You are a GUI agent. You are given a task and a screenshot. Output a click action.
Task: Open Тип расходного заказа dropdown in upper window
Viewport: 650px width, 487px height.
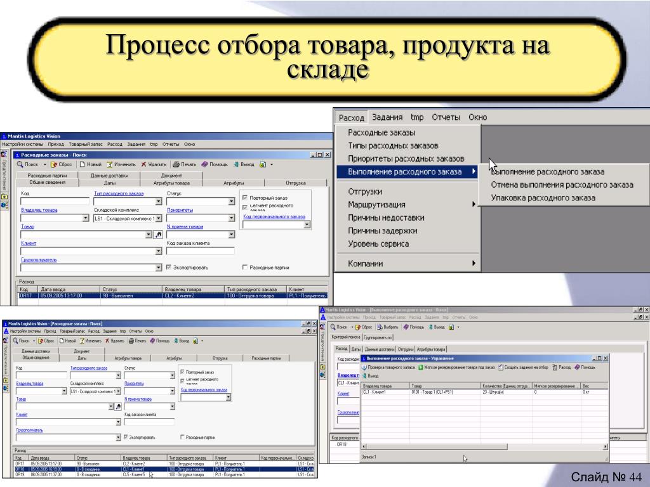(158, 201)
